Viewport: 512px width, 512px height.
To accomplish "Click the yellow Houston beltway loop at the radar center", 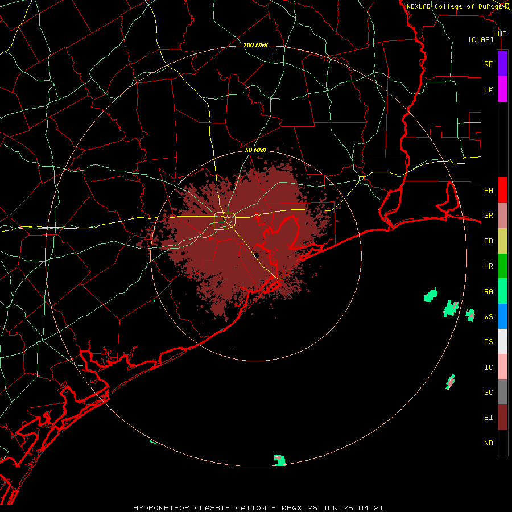I will point(225,221).
